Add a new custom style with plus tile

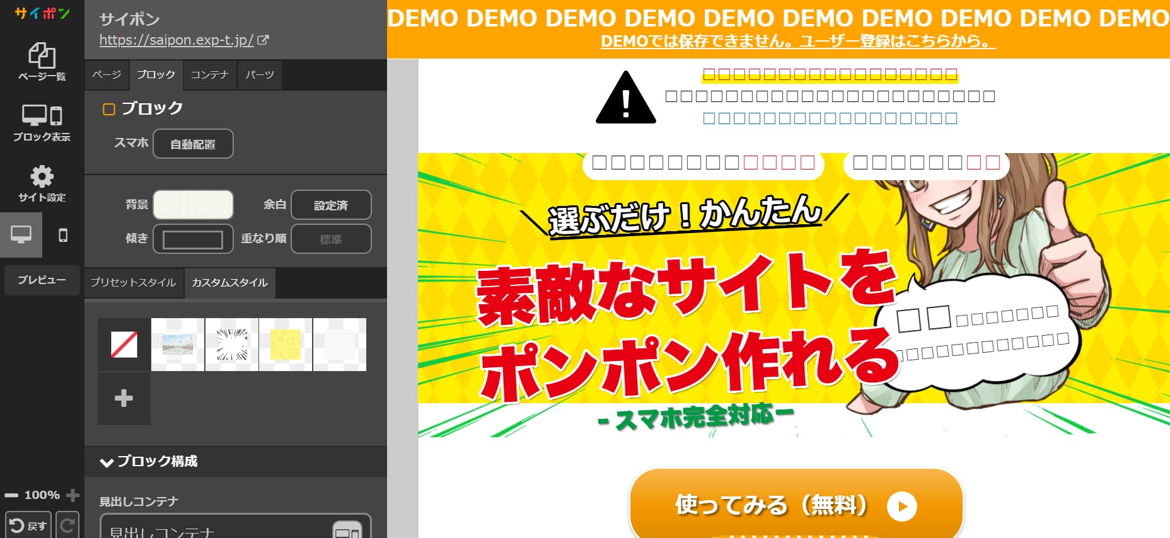[124, 398]
